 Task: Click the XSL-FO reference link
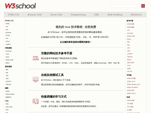pyautogui.click(x=129, y=71)
